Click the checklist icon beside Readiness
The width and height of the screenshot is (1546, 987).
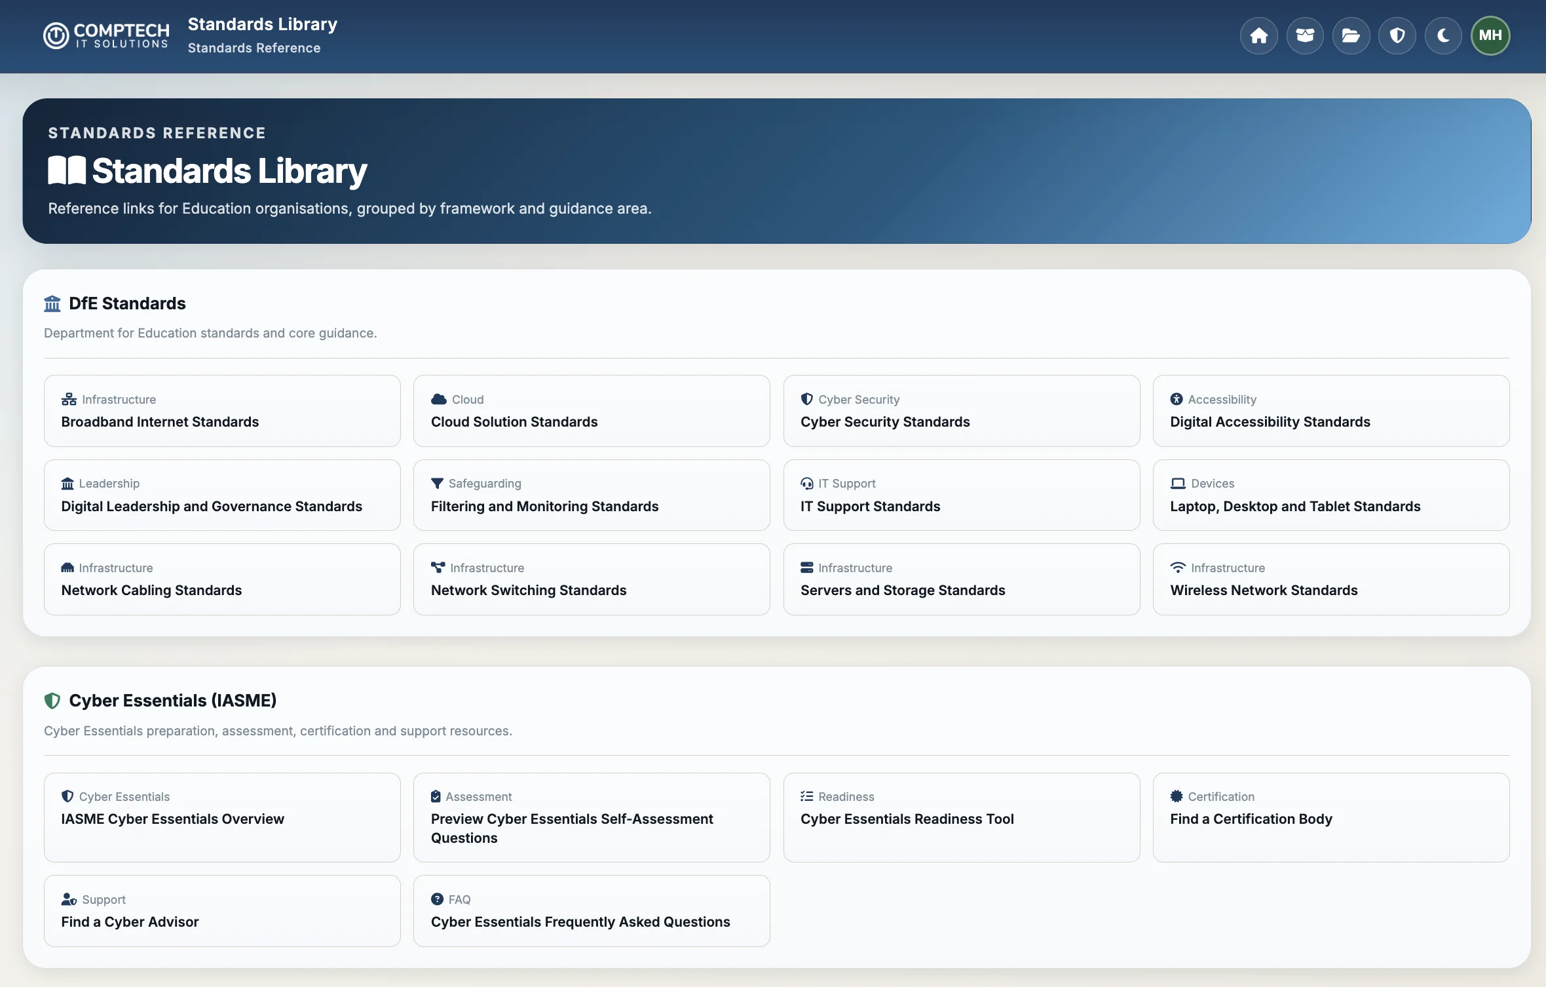pos(806,796)
